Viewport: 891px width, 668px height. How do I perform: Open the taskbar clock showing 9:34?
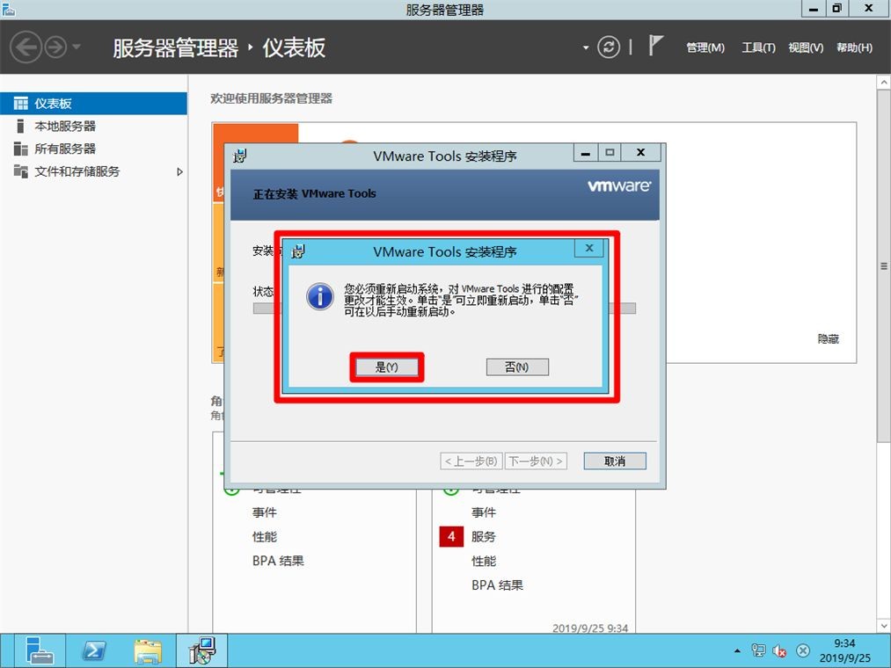pos(845,651)
